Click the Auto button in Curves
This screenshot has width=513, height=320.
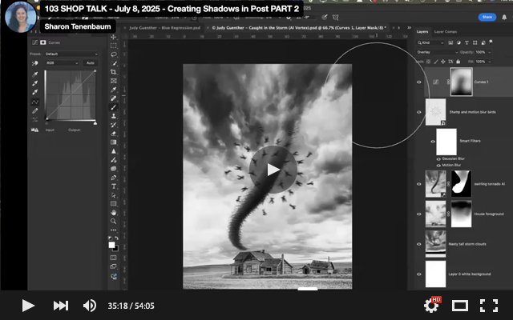[x=90, y=63]
